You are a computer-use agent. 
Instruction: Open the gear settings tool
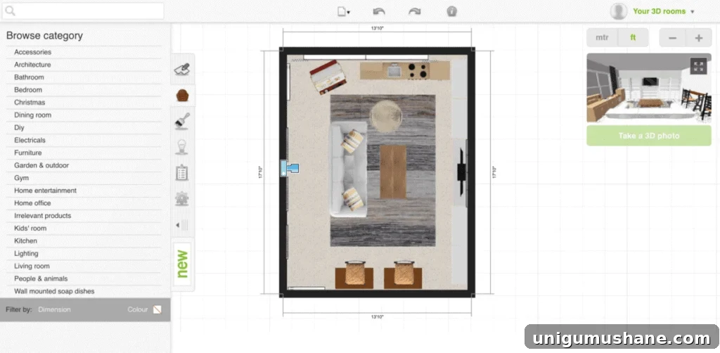(x=182, y=199)
